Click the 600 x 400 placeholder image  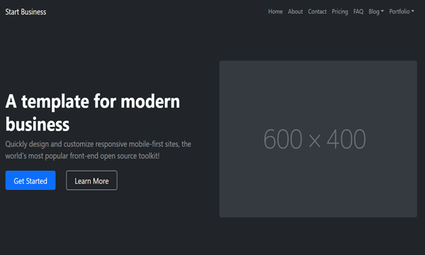click(x=318, y=139)
